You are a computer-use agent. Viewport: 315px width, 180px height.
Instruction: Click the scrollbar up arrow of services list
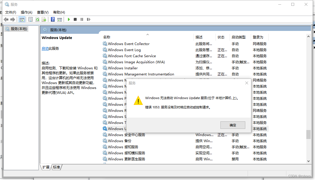(308, 36)
